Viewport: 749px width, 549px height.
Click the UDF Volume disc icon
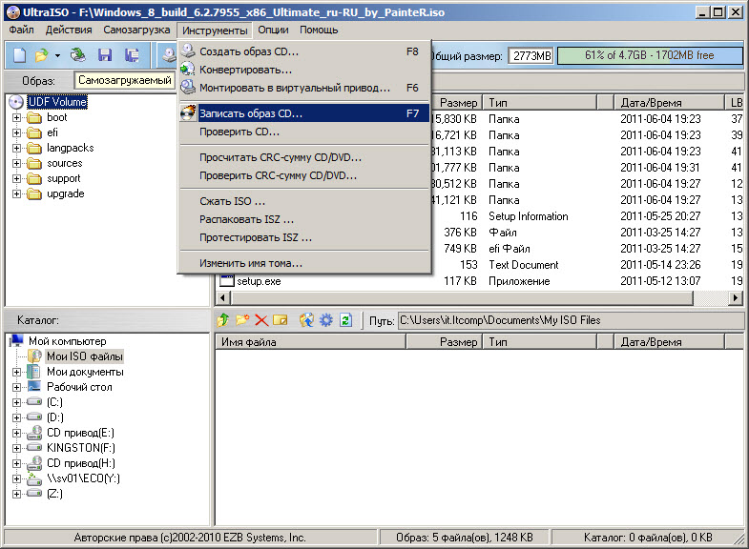coord(17,102)
